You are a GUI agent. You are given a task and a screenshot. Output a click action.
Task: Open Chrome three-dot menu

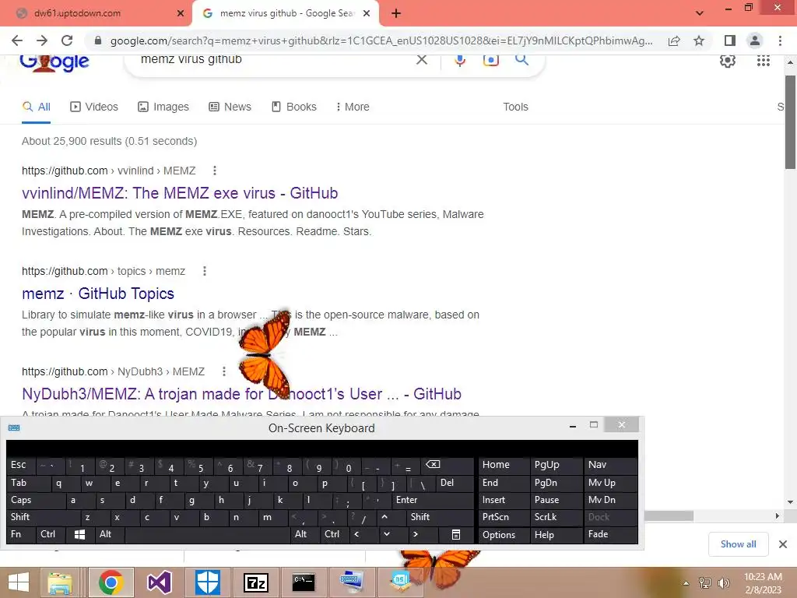click(x=780, y=40)
